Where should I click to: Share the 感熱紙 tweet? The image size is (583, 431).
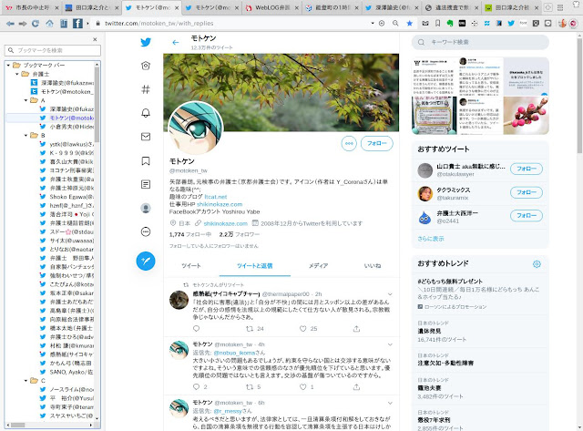coord(356,329)
